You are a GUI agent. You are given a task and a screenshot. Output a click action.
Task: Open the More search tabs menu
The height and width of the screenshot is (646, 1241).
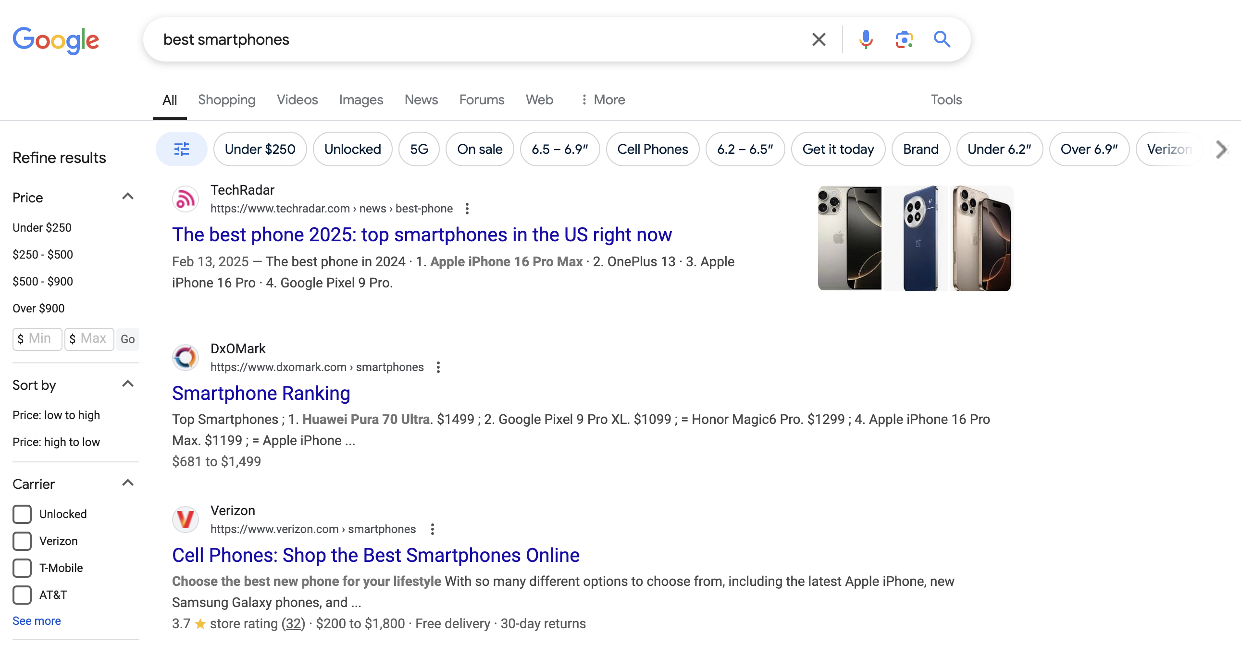(x=603, y=99)
